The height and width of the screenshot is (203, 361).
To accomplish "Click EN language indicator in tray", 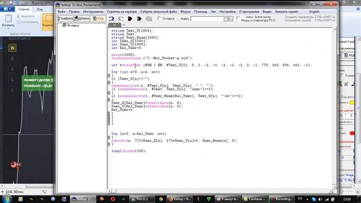I will [x=300, y=198].
